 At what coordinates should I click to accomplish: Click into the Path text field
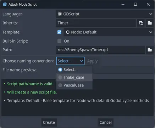[100, 50]
